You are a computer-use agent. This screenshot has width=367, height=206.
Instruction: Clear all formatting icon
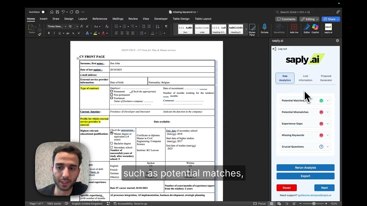tap(107, 26)
